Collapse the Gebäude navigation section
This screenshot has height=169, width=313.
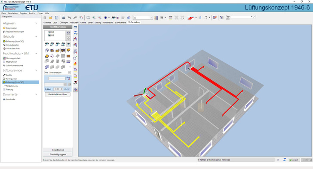coord(36,36)
